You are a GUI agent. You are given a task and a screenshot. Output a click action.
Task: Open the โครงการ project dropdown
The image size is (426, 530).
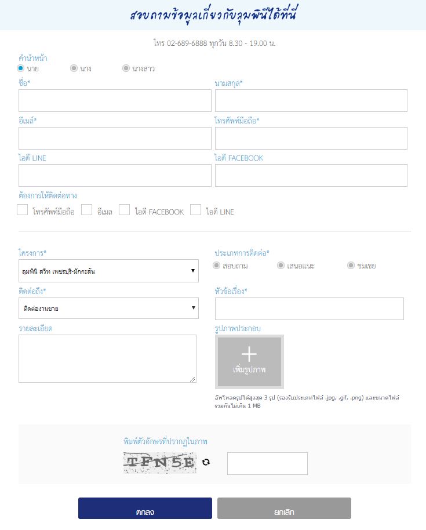point(108,271)
